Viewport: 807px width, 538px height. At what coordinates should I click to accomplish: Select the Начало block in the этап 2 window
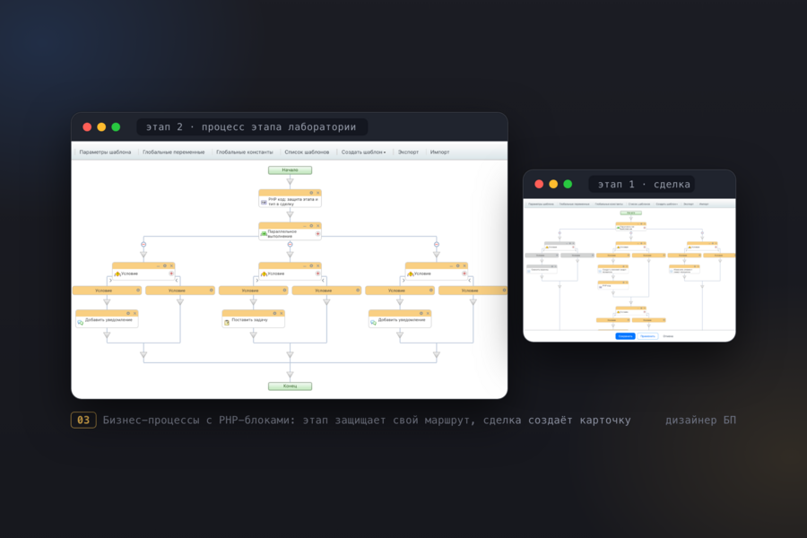point(290,169)
